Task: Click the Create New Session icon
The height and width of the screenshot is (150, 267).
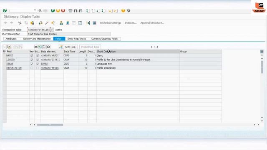Action: [x=111, y=11]
